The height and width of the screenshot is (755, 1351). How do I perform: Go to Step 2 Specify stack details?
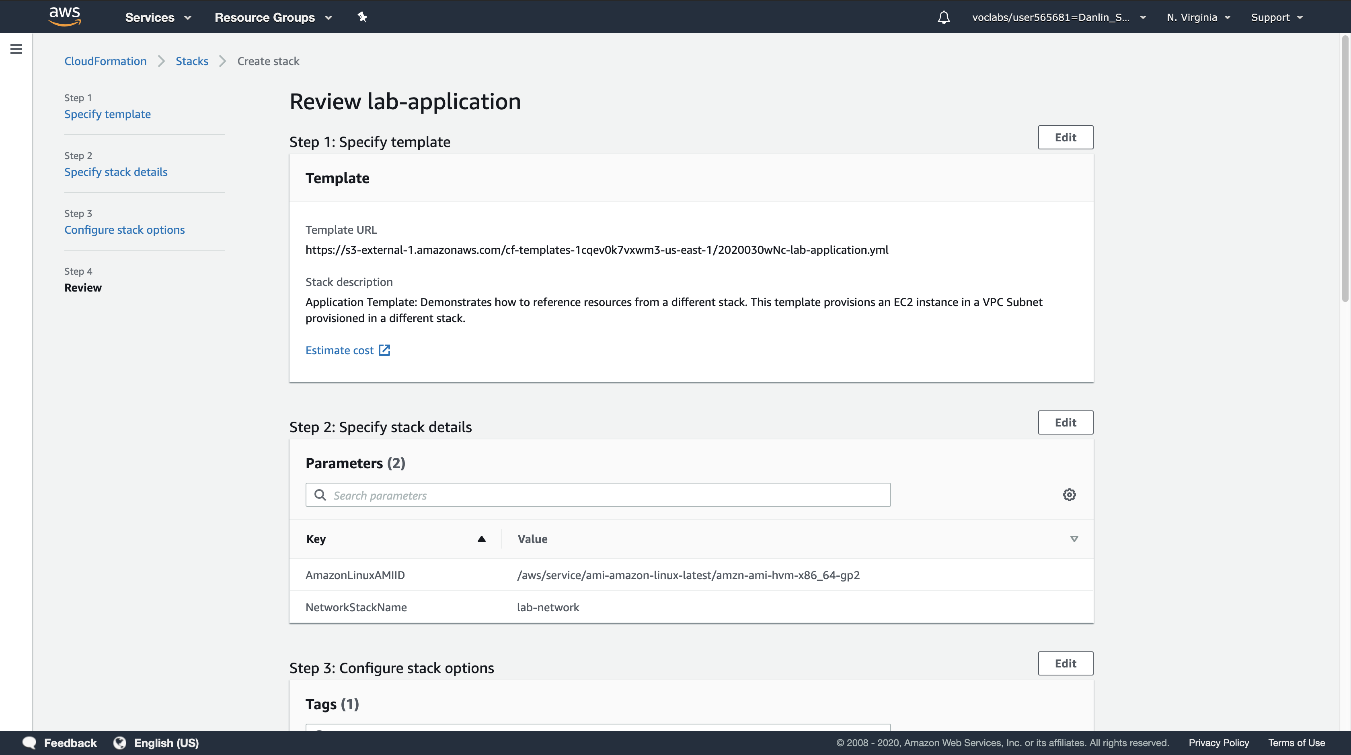(116, 172)
